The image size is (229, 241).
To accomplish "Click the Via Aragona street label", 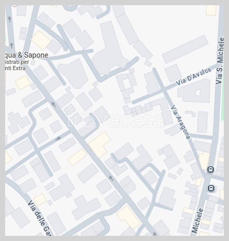I will 180,122.
